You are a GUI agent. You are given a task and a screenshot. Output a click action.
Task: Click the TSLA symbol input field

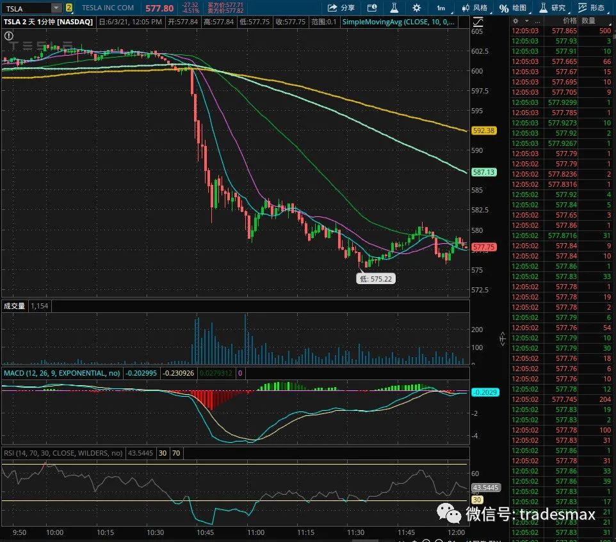pyautogui.click(x=26, y=8)
